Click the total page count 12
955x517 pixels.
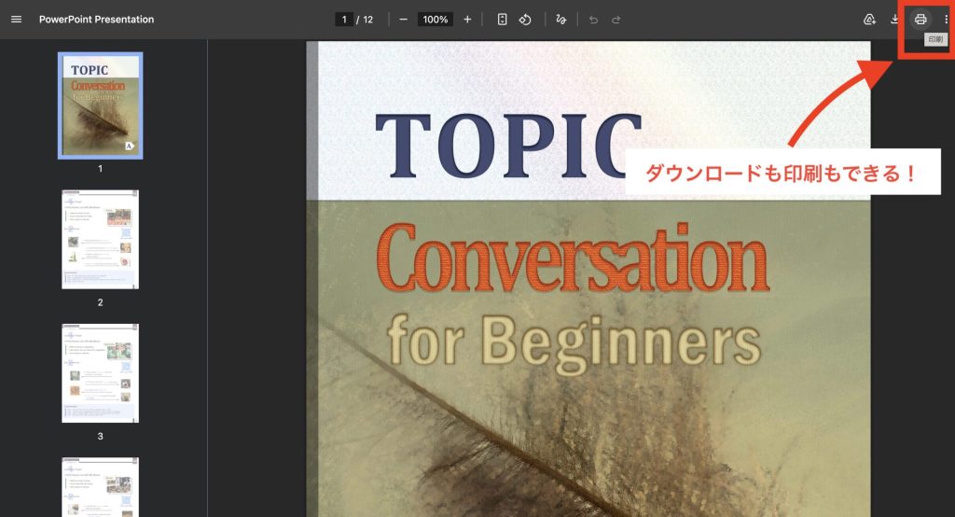click(367, 20)
